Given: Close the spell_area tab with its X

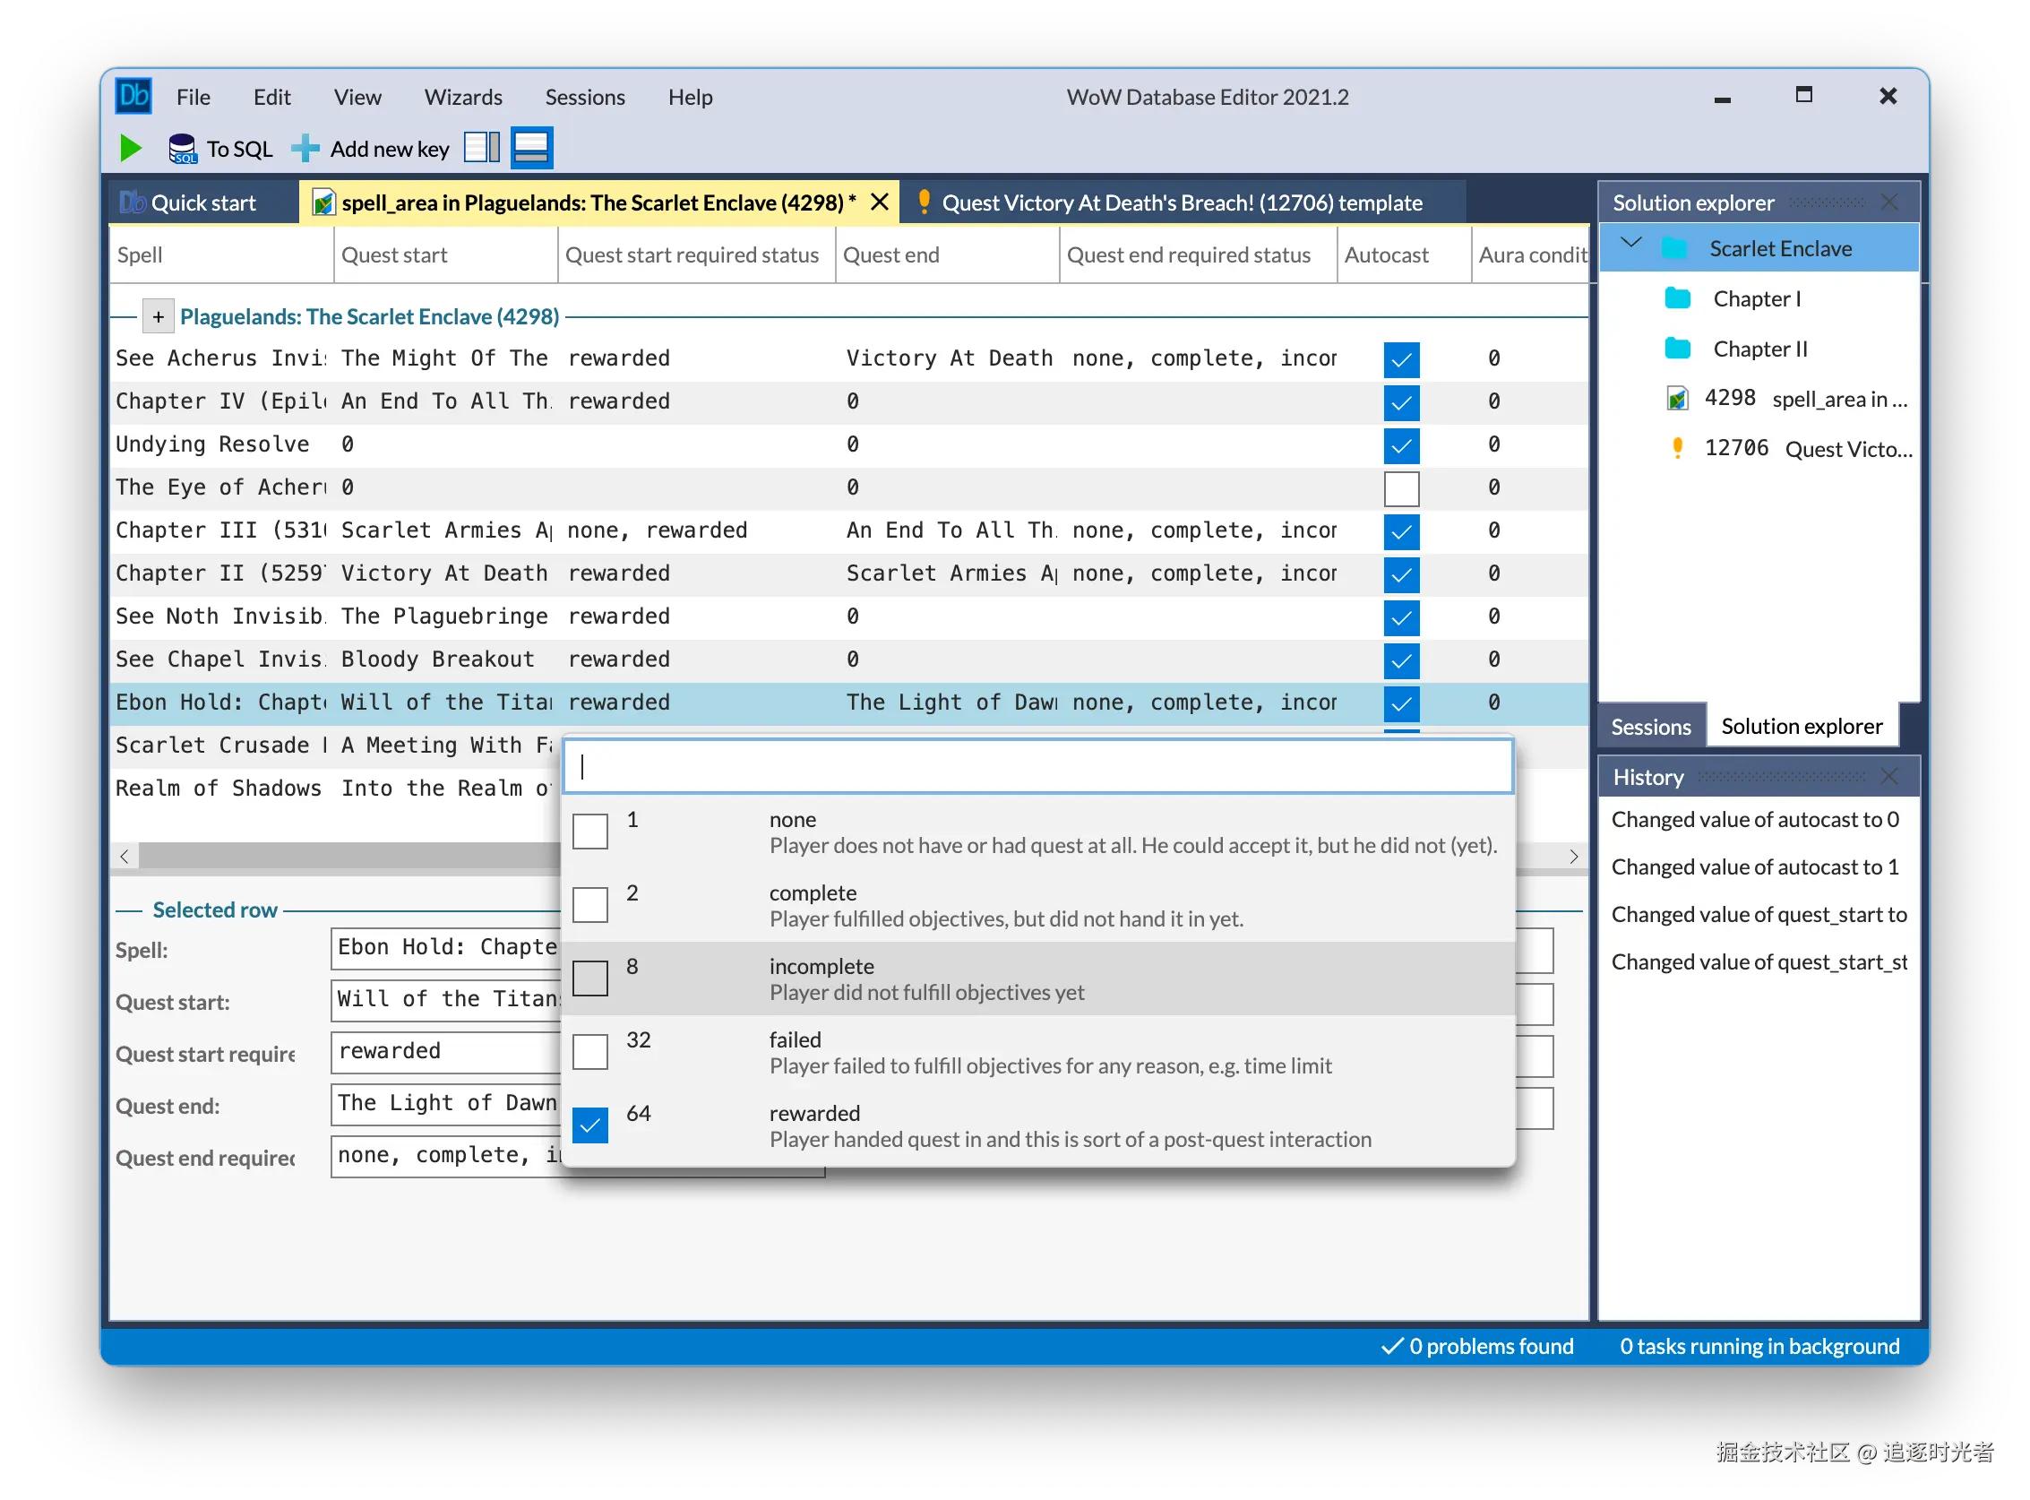Looking at the screenshot, I should [880, 202].
